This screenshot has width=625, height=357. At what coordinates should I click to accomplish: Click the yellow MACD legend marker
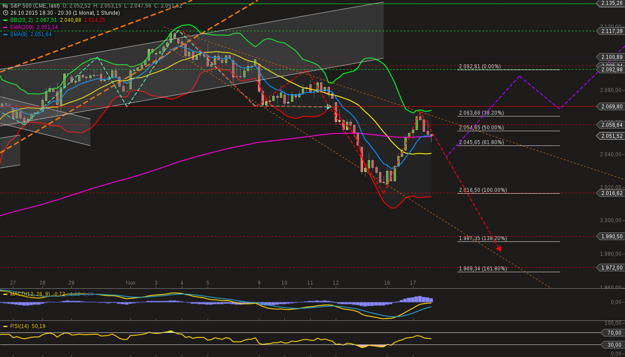(x=5, y=294)
